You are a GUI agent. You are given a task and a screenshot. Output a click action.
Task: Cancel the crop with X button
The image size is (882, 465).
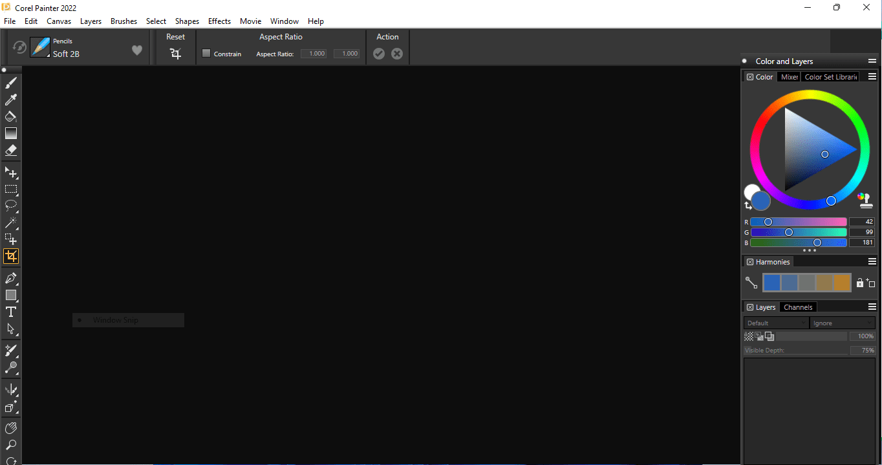(397, 54)
